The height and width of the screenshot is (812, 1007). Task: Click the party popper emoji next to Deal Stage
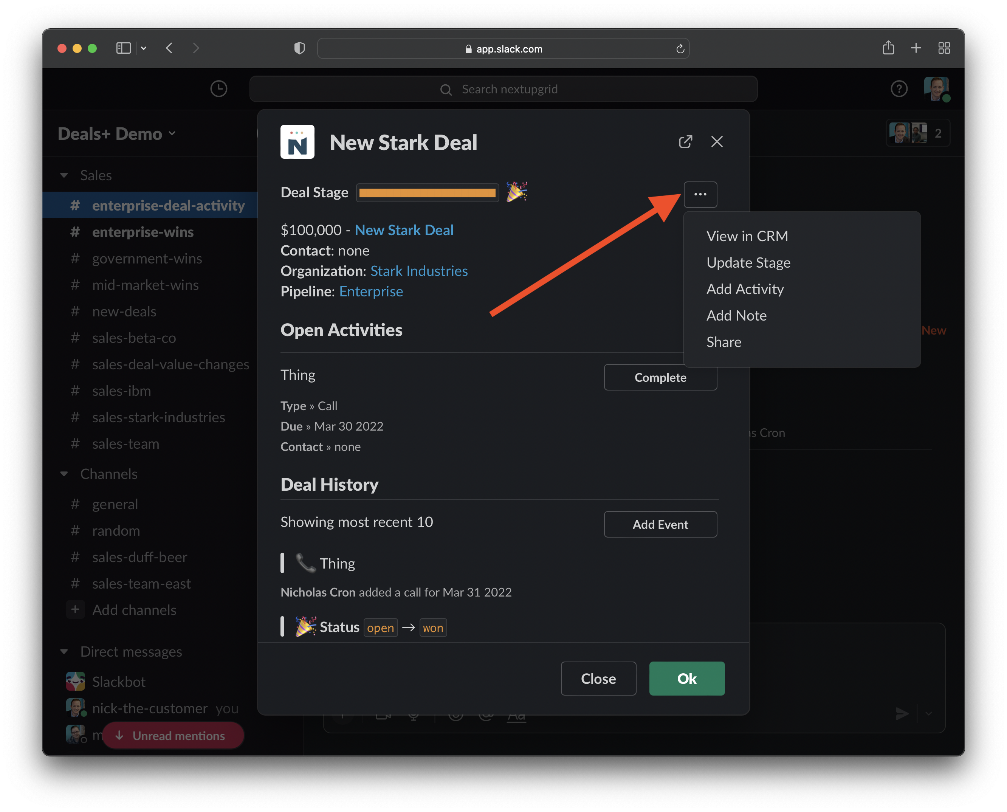click(517, 192)
